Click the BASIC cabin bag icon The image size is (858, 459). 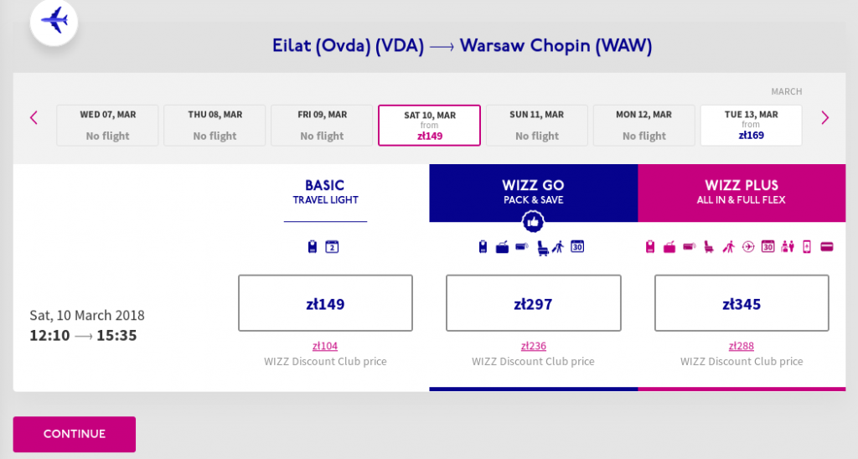[x=312, y=247]
